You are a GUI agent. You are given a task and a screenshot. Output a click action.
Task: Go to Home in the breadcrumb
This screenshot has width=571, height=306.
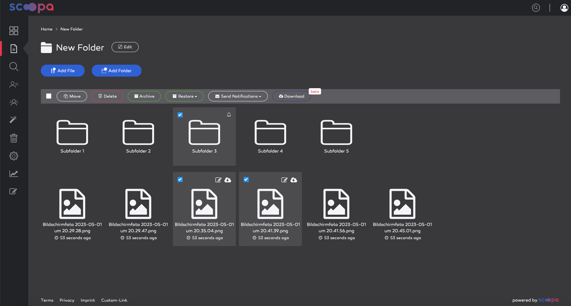[x=47, y=29]
